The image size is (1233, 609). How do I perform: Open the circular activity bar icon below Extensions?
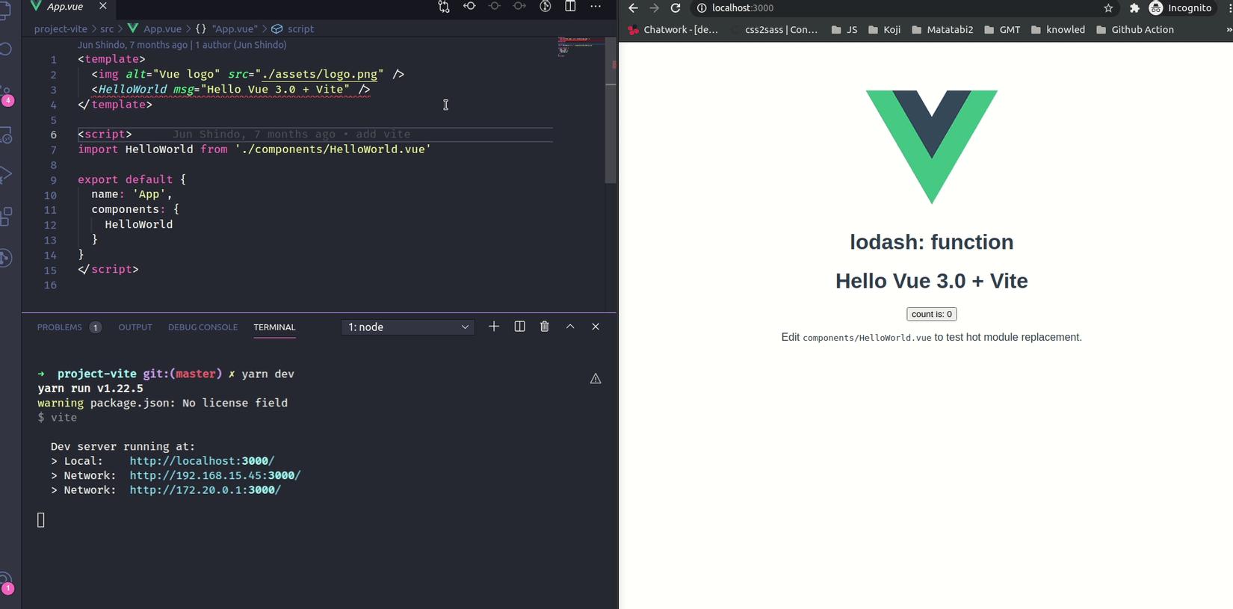click(7, 258)
